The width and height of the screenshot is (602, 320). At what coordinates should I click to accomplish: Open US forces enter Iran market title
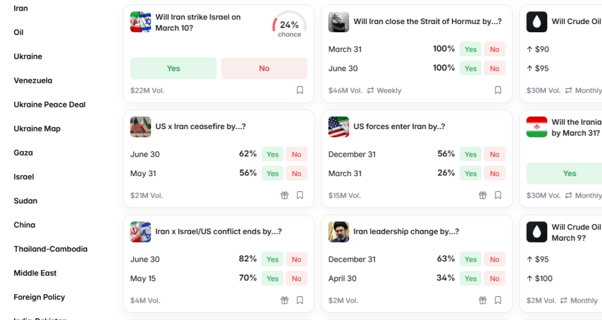tap(399, 126)
